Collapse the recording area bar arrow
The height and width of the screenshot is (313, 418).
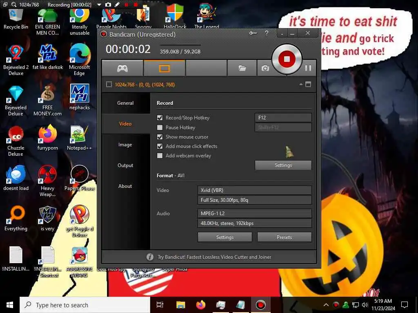301,84
